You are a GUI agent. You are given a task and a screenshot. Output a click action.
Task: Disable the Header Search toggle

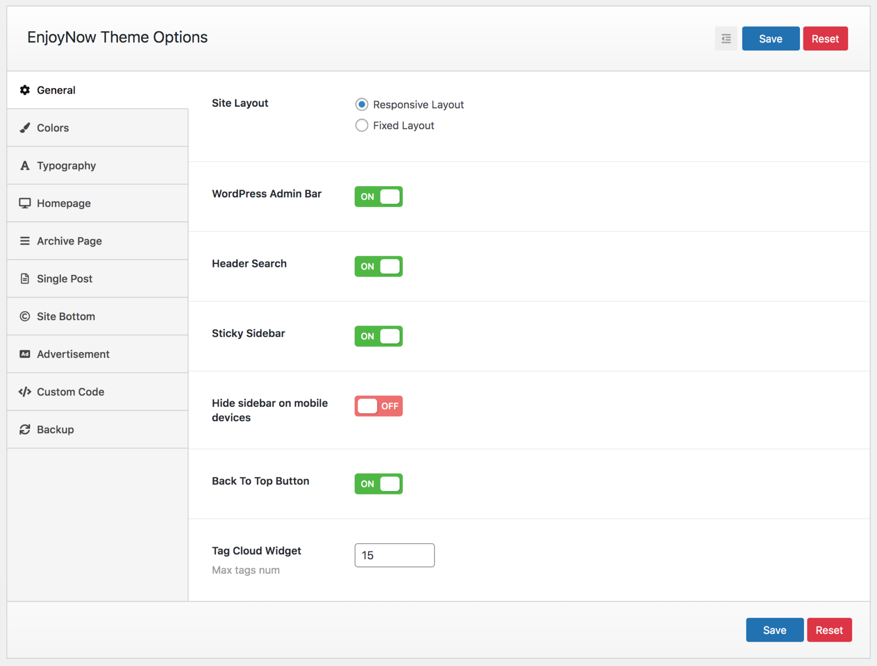coord(379,266)
